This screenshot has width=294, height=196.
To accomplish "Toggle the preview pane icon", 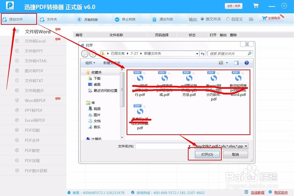I will [x=236, y=63].
